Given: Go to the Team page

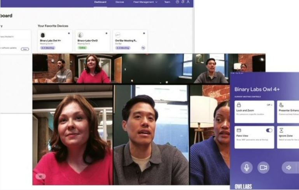Looking at the screenshot, I should click(167, 2).
